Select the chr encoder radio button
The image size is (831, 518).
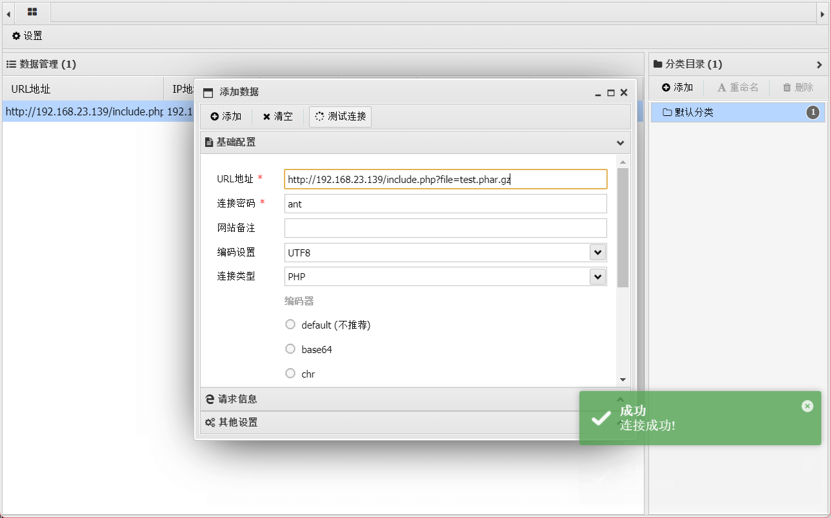(290, 374)
